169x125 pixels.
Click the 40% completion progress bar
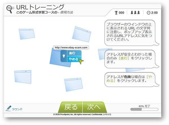coord(144,110)
